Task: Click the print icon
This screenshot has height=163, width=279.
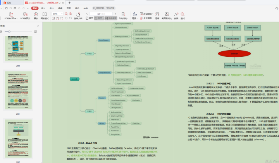Action: 15,8
